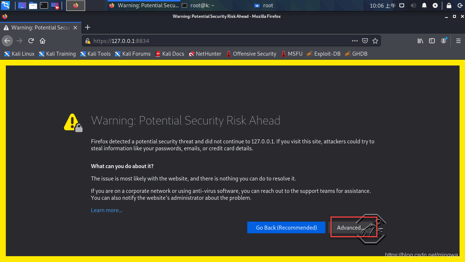Click the Go Back (Recommended) button
The image size is (465, 262).
[286, 227]
